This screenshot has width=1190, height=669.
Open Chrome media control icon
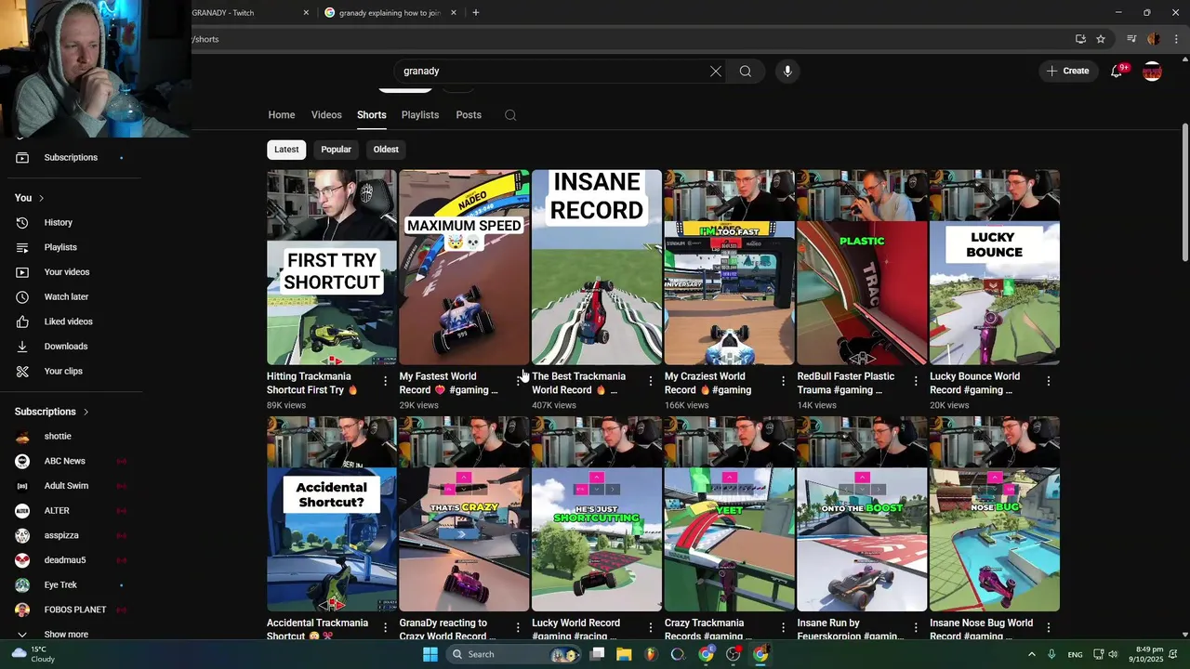coord(1131,39)
